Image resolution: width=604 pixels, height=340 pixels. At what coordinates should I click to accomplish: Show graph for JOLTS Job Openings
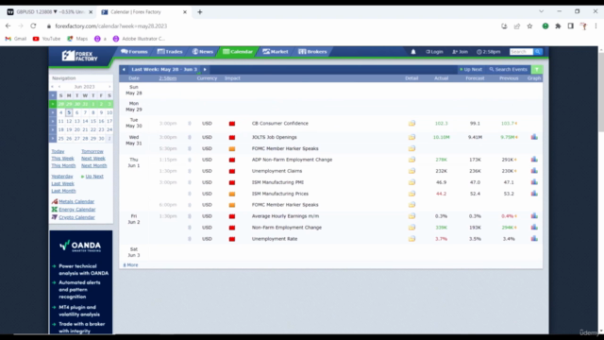(x=534, y=137)
